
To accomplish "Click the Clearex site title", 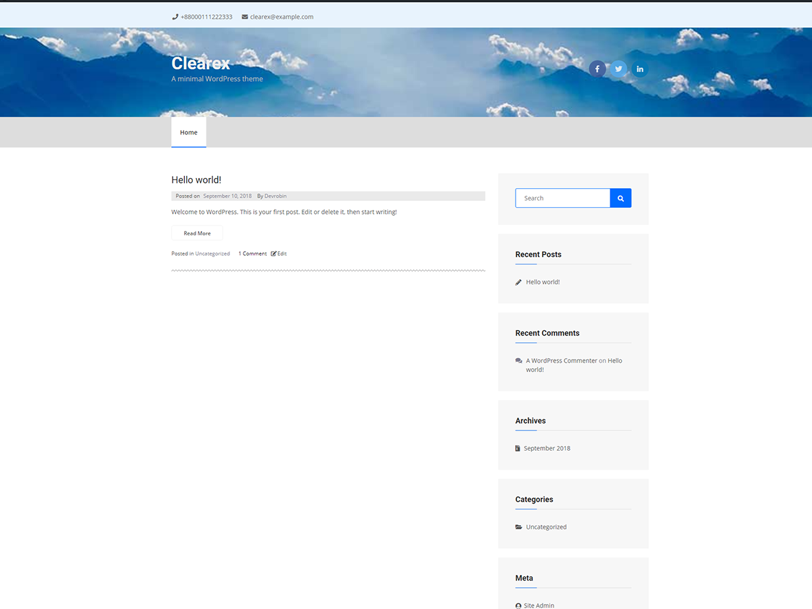I will 200,63.
